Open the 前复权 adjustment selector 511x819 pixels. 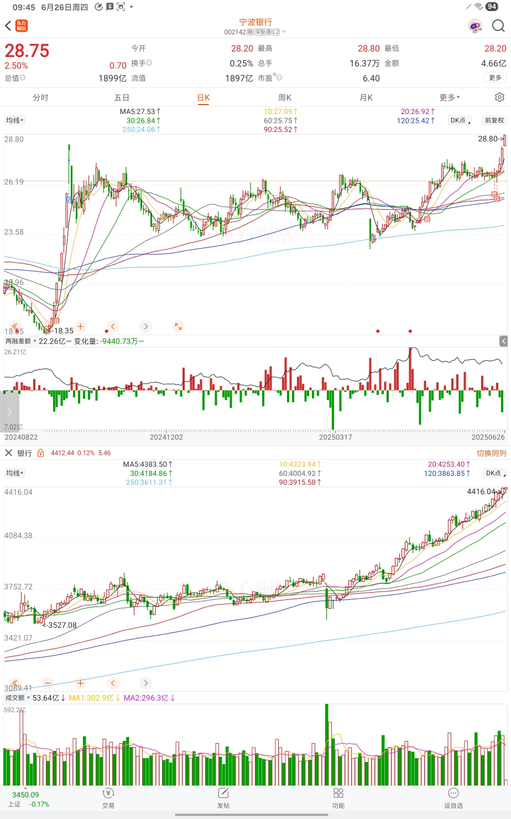(494, 120)
